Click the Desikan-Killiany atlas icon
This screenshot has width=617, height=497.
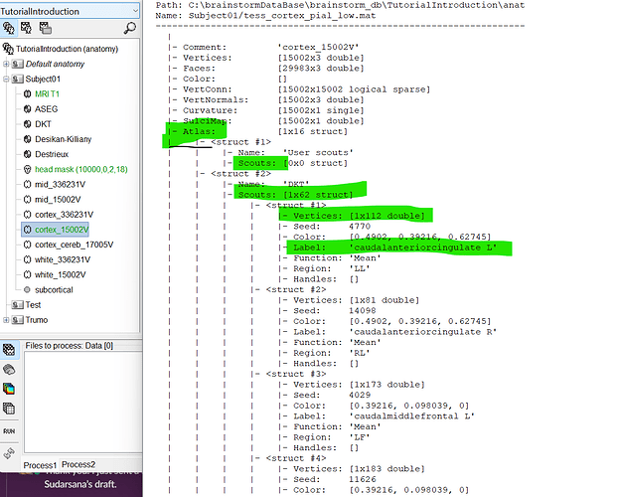(27, 139)
